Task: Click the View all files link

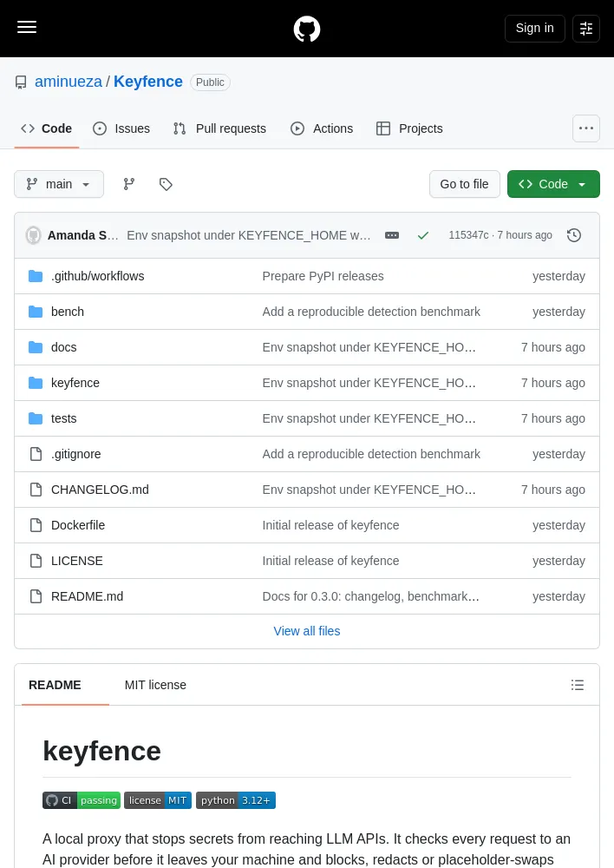Action: click(306, 631)
